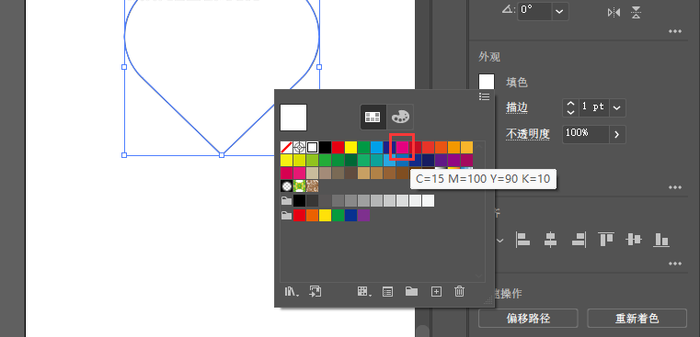
Task: Create a New Color Group folder icon
Action: (411, 291)
